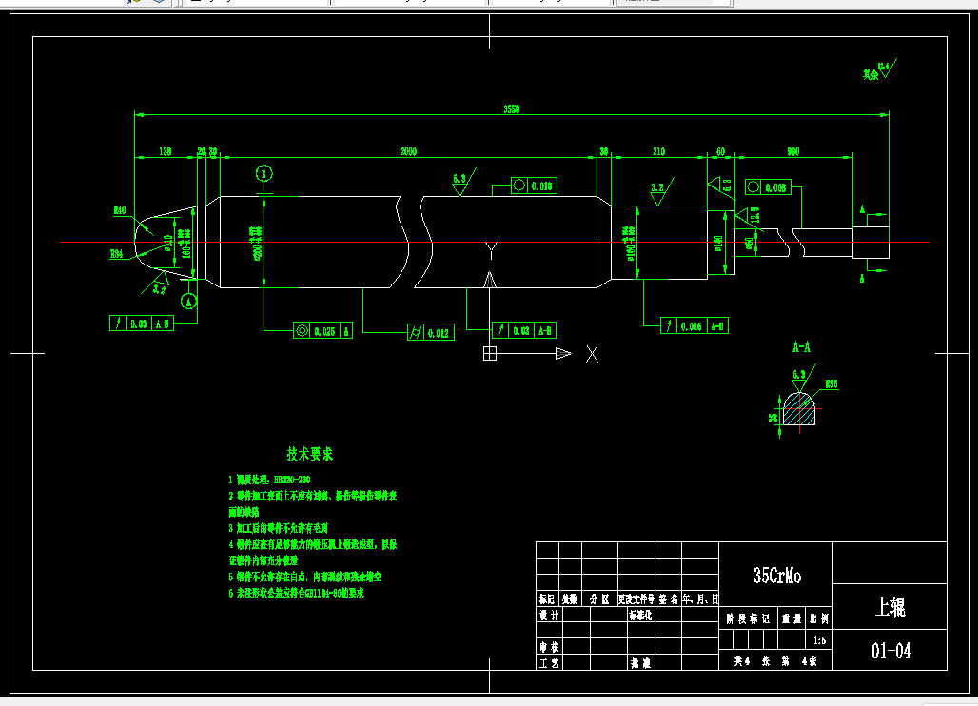Viewport: 978px width, 706px height.
Task: Select the circularity 0.008 tolerance frame
Action: click(769, 187)
